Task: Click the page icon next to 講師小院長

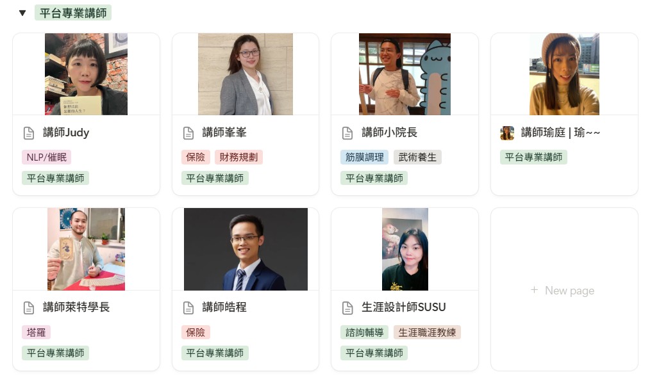Action: coord(347,133)
